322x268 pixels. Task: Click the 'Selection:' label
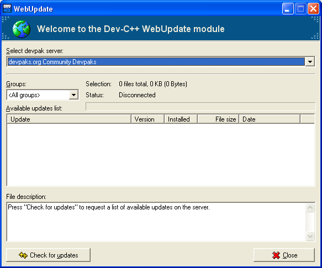coord(98,84)
